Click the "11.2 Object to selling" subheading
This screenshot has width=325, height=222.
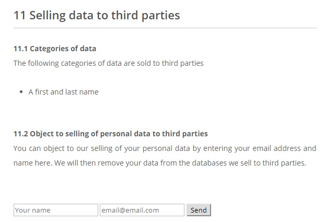click(x=110, y=134)
